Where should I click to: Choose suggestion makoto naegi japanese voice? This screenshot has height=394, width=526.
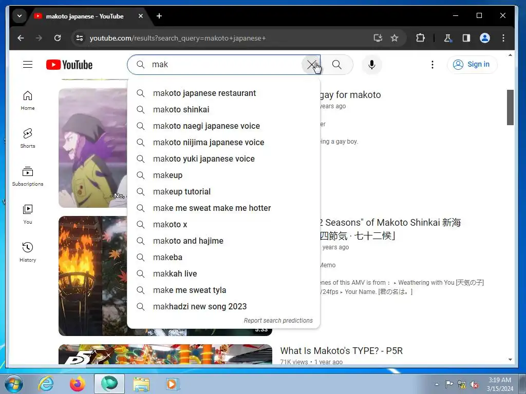(x=223, y=126)
